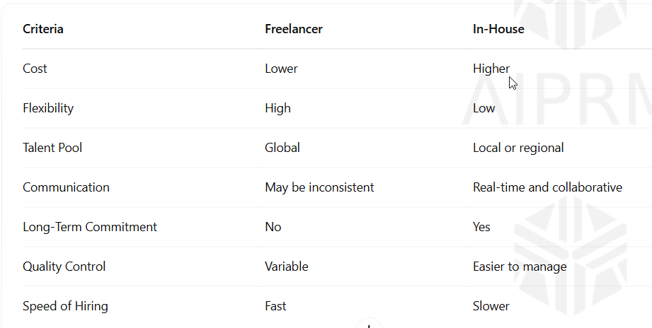Image resolution: width=652 pixels, height=328 pixels.
Task: Select the Talent Pool row label
Action: point(52,148)
